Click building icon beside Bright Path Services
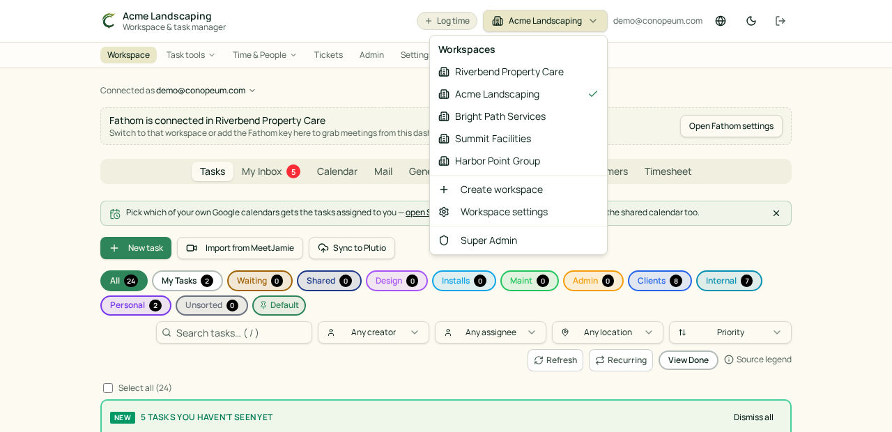Viewport: 892px width, 432px height. [x=444, y=116]
